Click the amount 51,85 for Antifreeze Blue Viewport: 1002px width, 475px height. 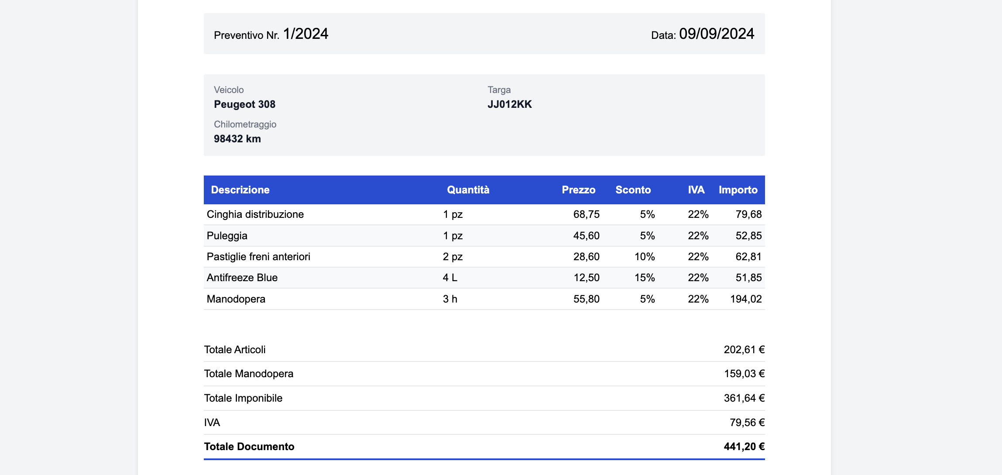click(x=748, y=278)
